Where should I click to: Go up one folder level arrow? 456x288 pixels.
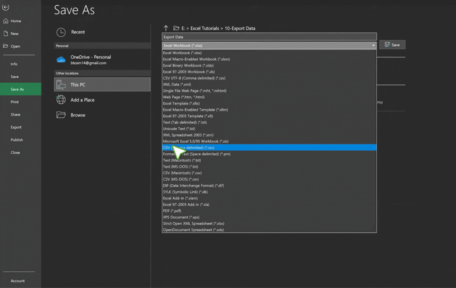pos(166,28)
